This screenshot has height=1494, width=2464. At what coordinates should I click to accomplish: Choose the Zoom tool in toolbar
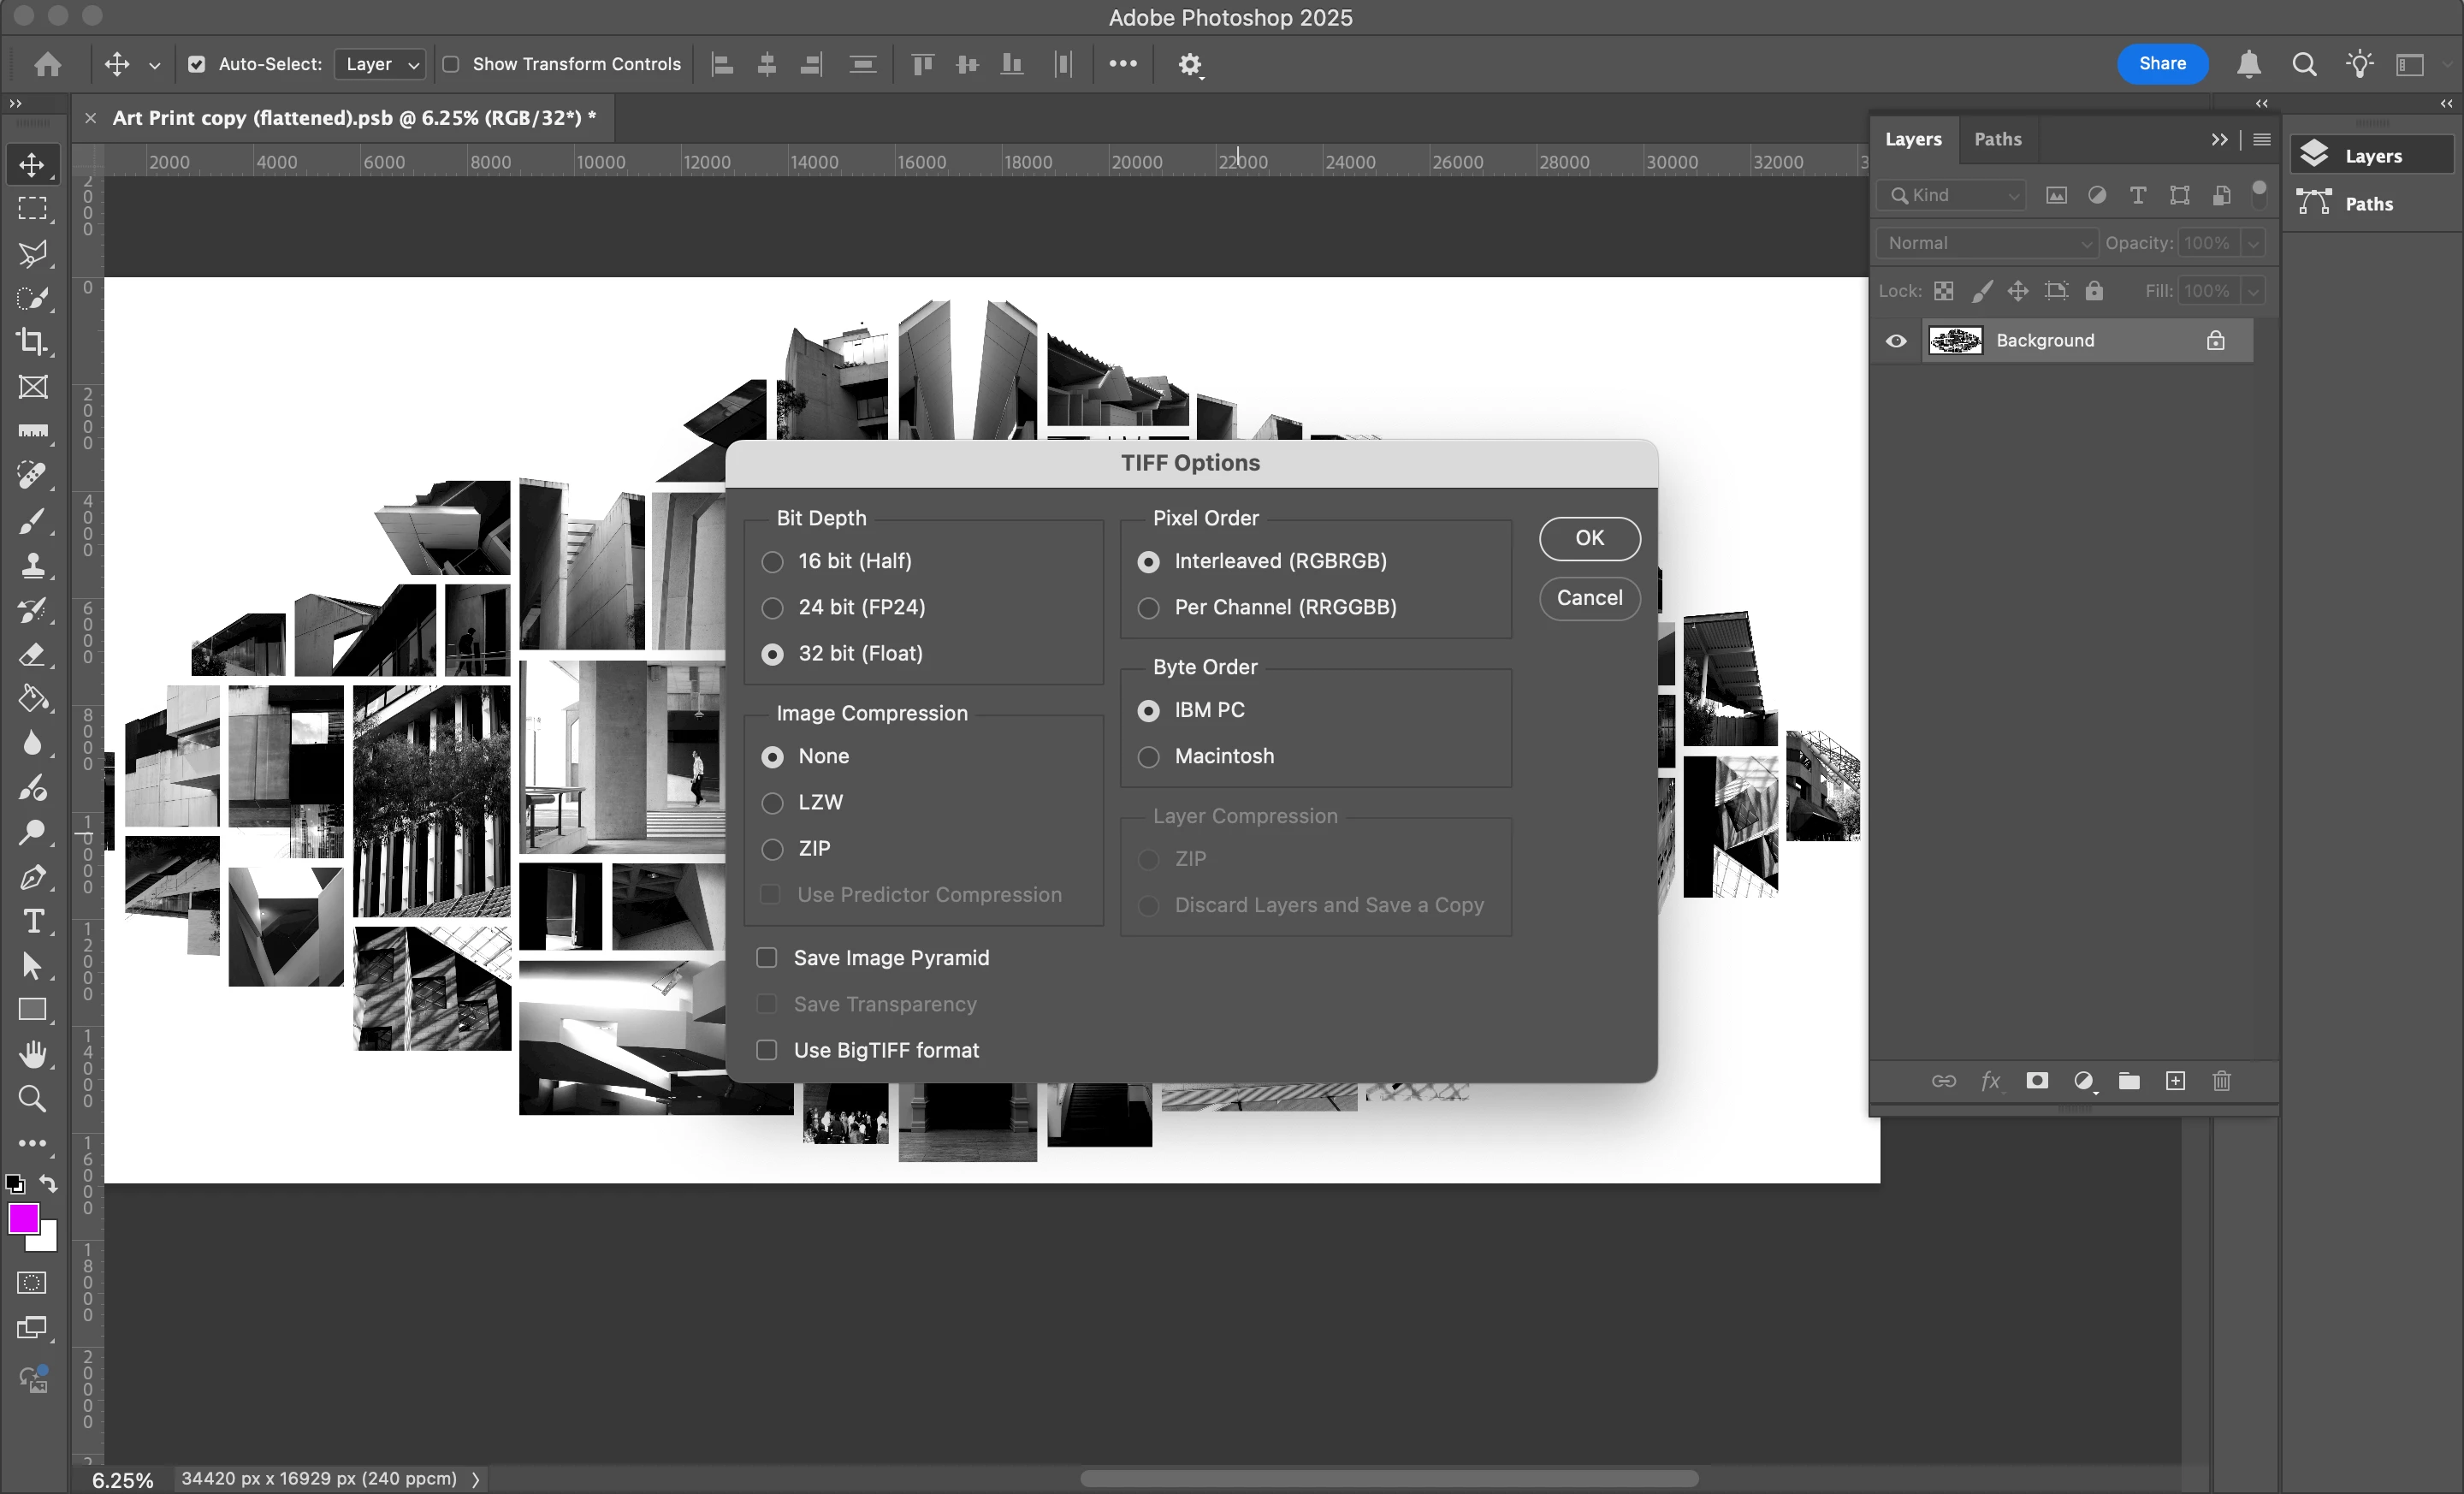[x=32, y=1099]
